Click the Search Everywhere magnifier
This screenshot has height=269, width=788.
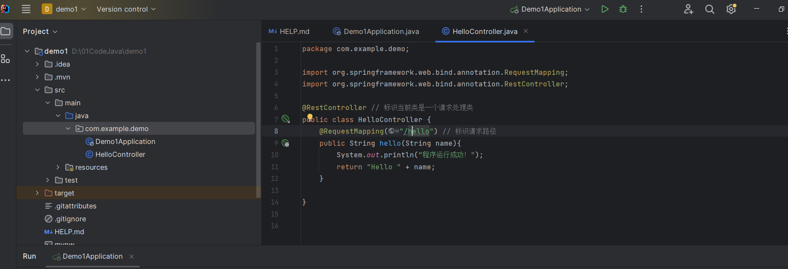710,9
